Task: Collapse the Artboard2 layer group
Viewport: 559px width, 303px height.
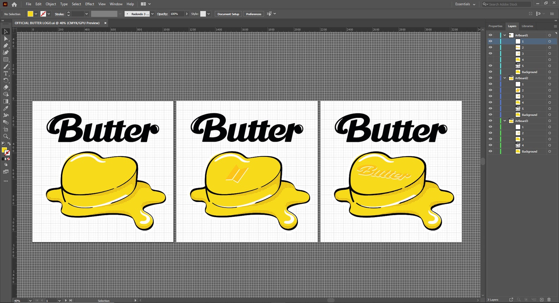Action: (x=504, y=78)
